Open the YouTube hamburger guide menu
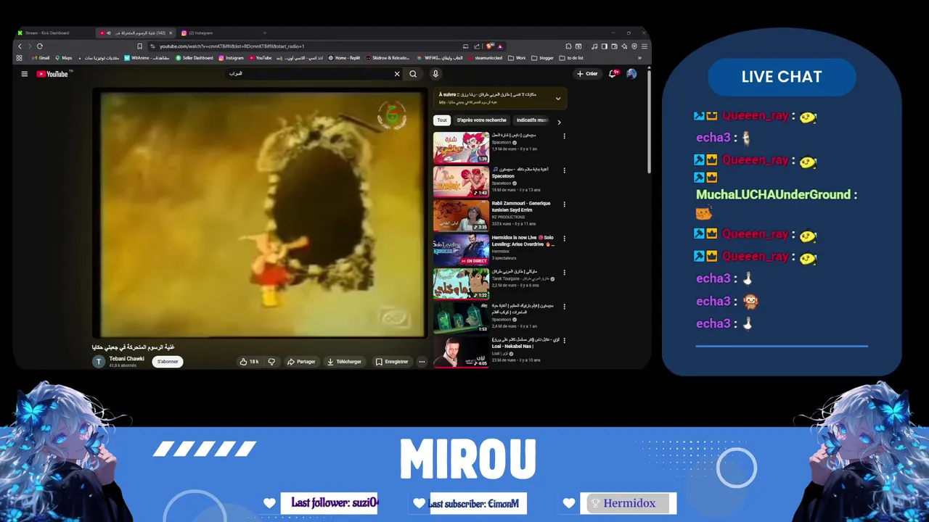This screenshot has height=522, width=929. 24,74
